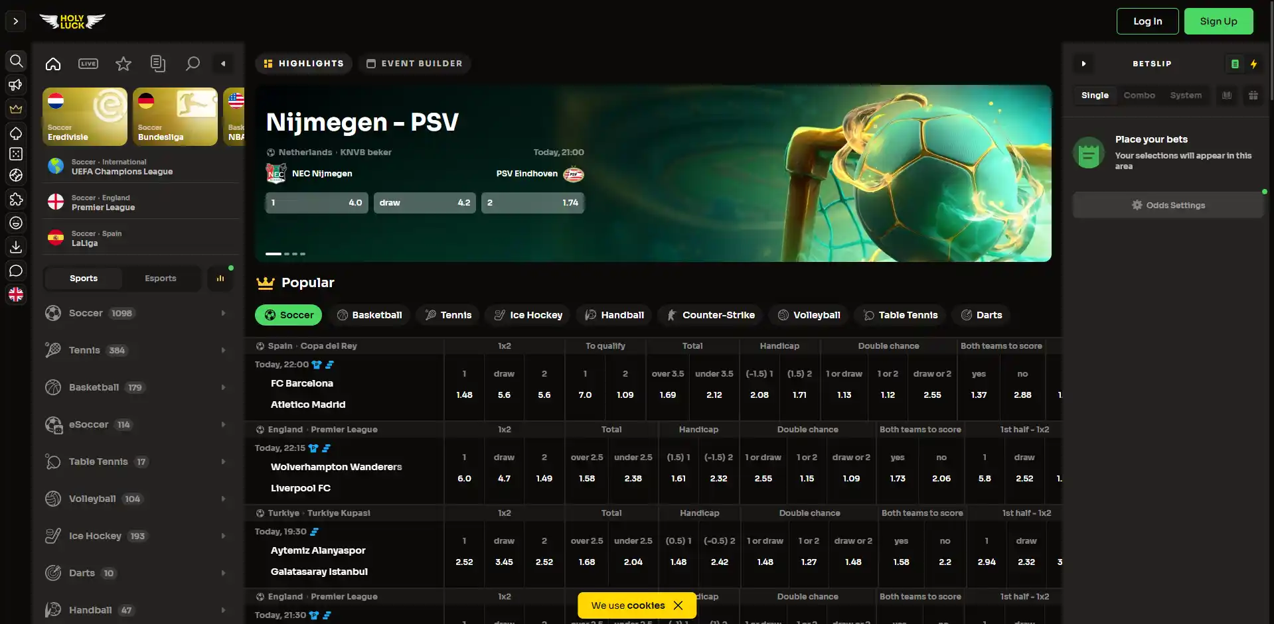
Task: Filter popular events by Volleyball chip
Action: pos(809,315)
